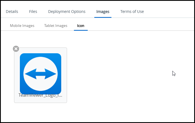Remove the uploaded TeamViewer icon image
Image resolution: width=195 pixels, height=123 pixels.
click(16, 49)
